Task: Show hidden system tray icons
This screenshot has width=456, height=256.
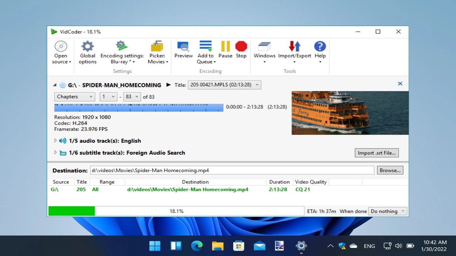Action: (330, 246)
